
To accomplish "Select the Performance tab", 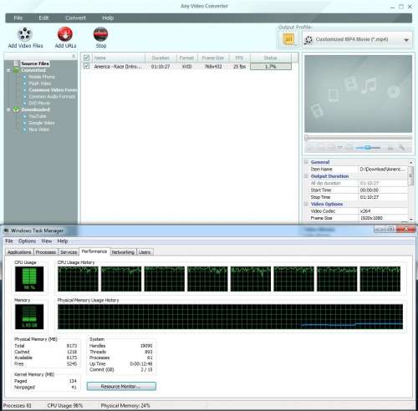I will point(94,251).
